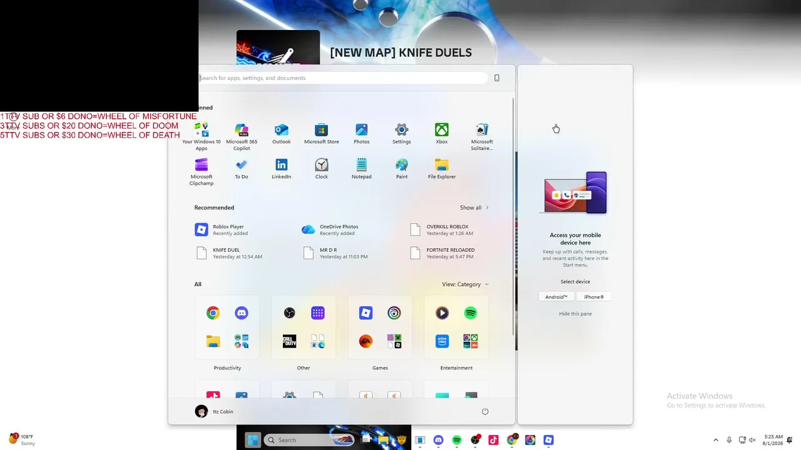
Task: Expand the Other folder's small app group
Action: [x=318, y=341]
